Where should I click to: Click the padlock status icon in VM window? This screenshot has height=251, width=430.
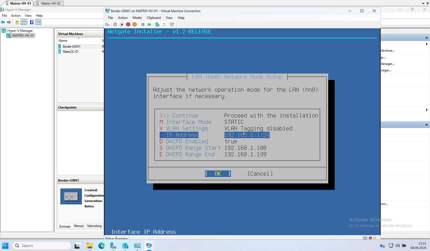tap(375, 238)
